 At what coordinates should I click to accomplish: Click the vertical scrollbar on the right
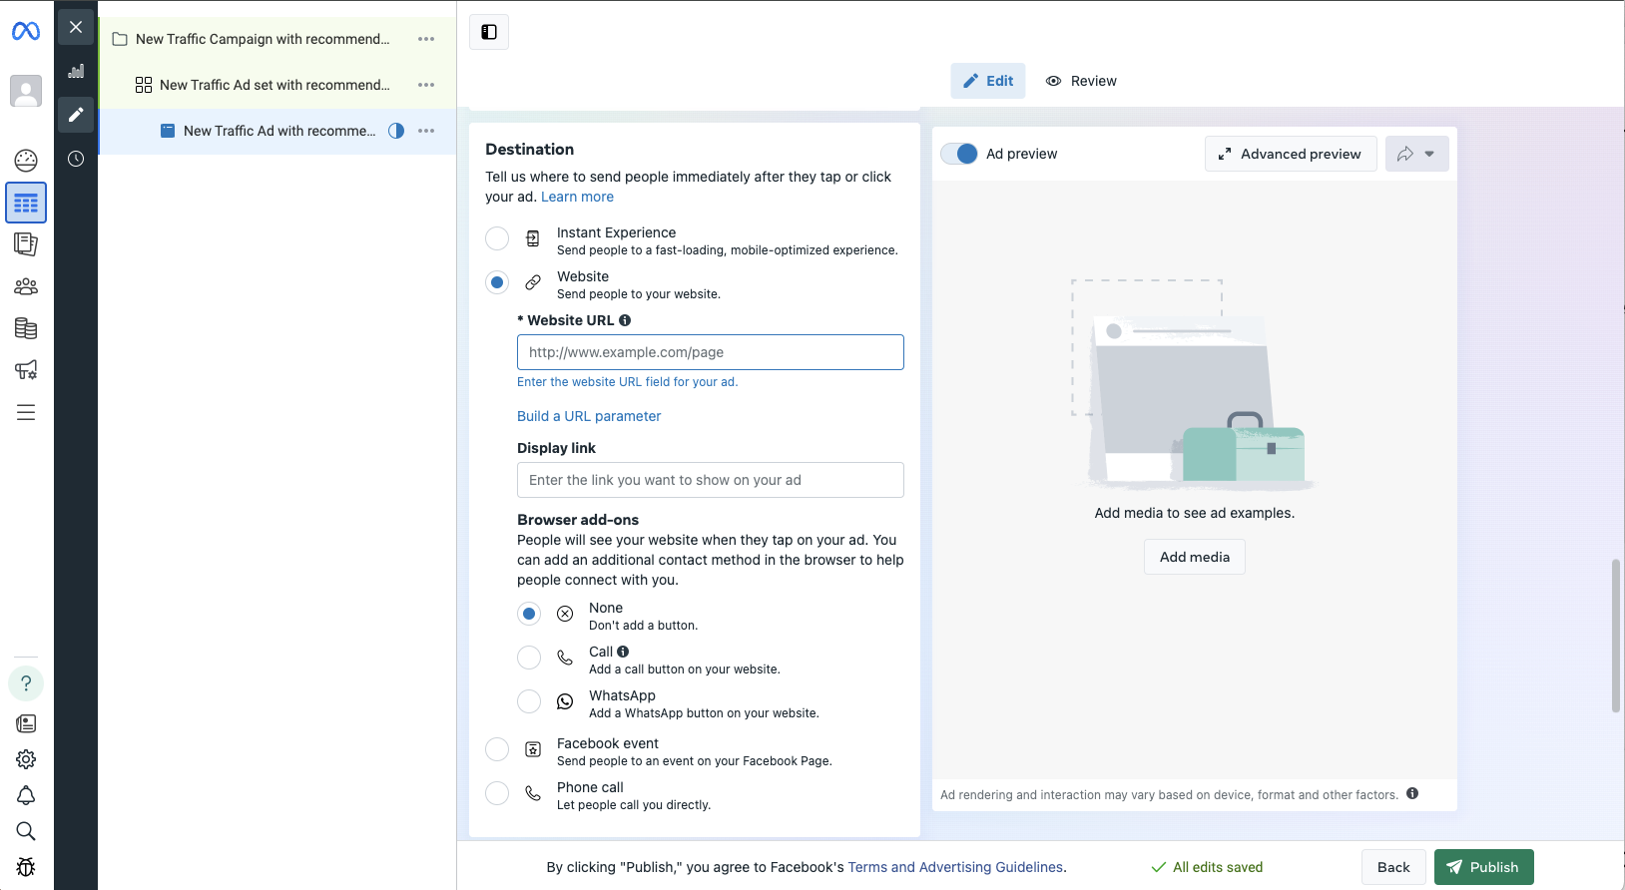[x=1616, y=636]
